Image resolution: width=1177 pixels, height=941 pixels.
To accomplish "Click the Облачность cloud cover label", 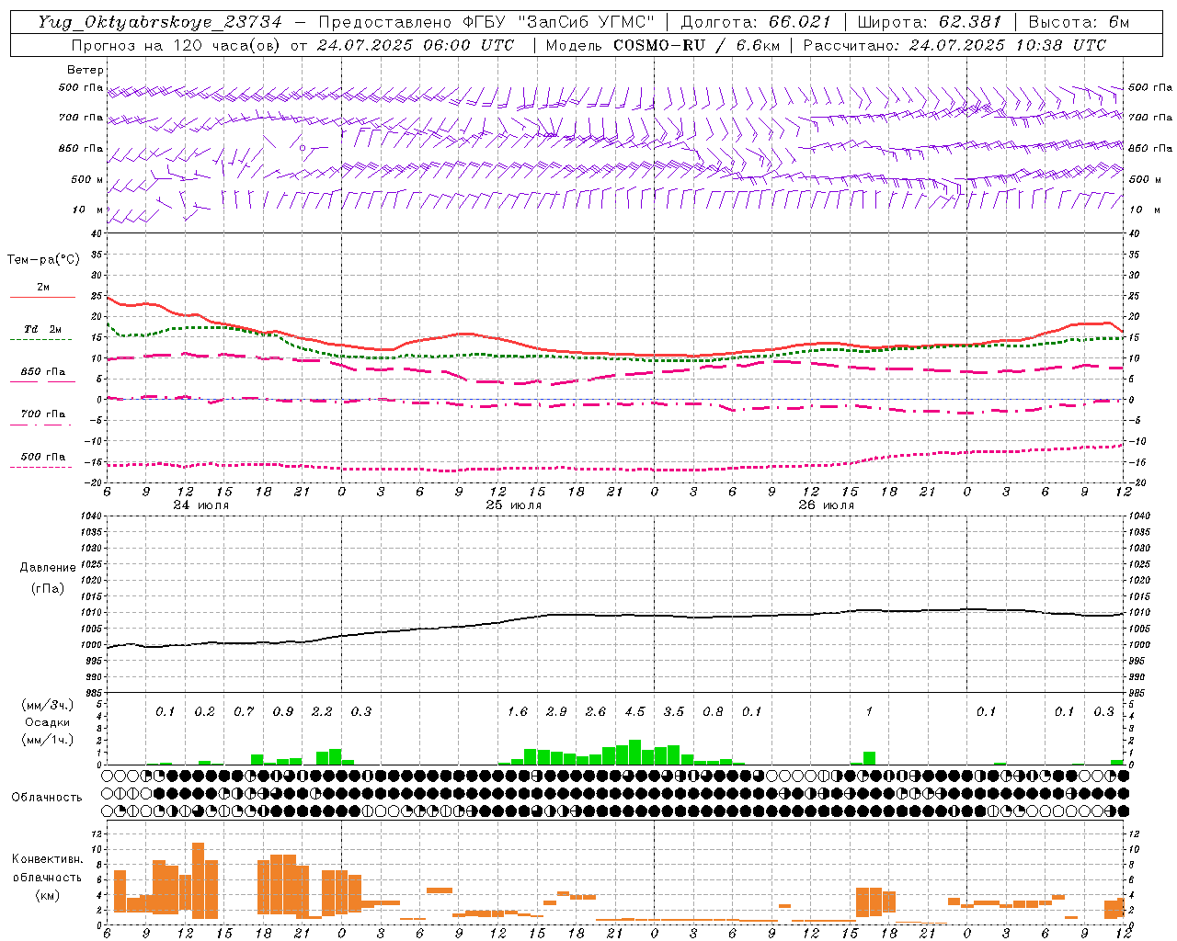I will click(47, 797).
